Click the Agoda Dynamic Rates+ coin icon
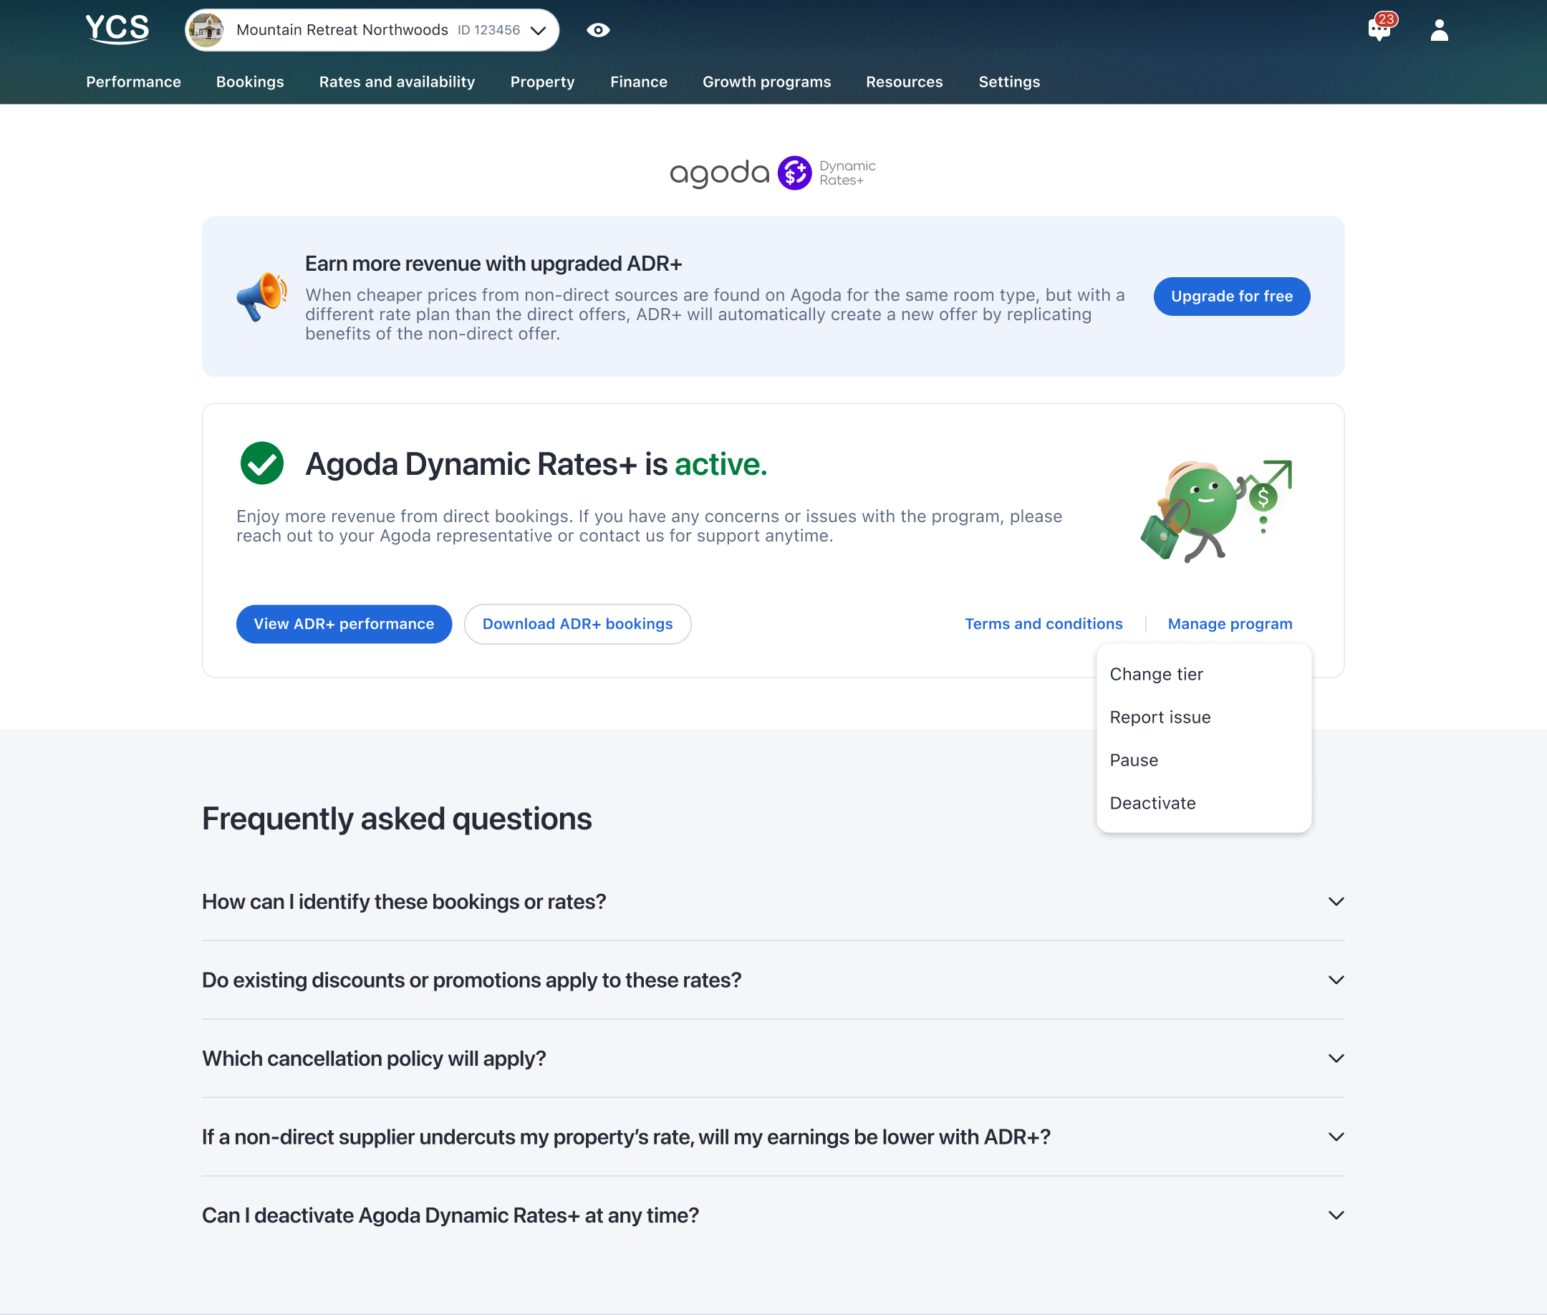Image resolution: width=1547 pixels, height=1315 pixels. 794,172
